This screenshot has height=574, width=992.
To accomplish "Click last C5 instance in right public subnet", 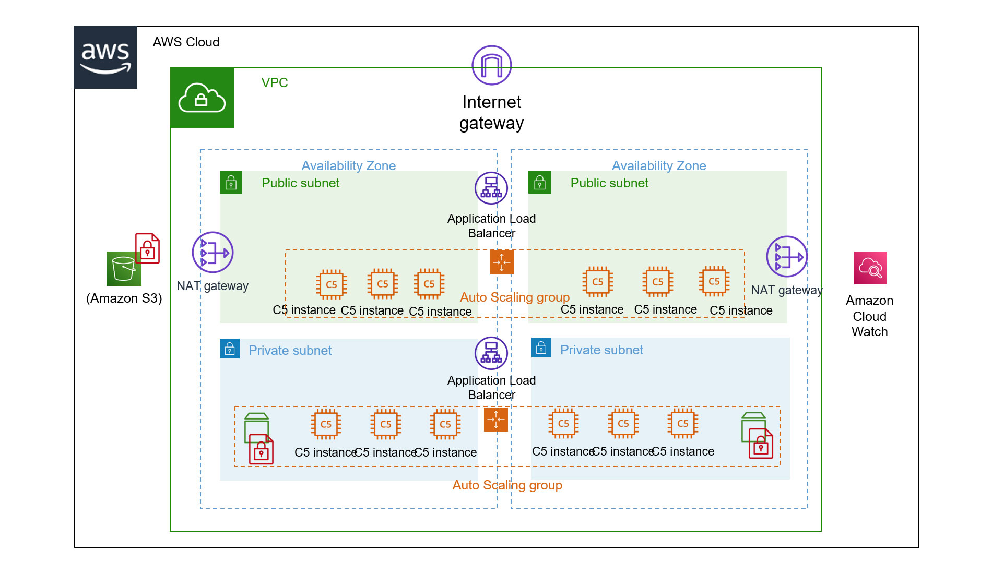I will [714, 281].
